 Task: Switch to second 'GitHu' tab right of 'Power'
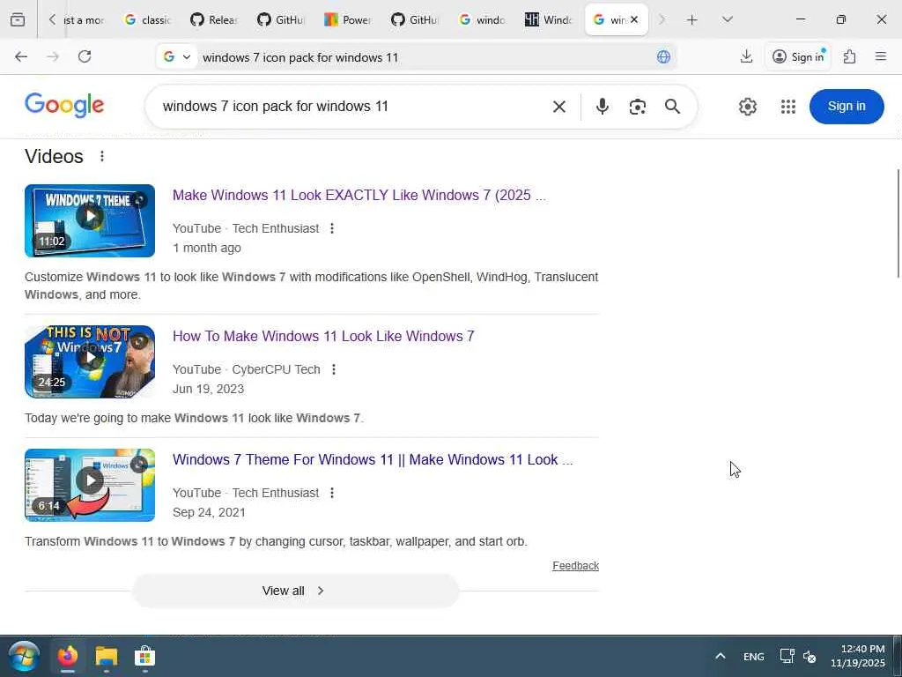[415, 19]
